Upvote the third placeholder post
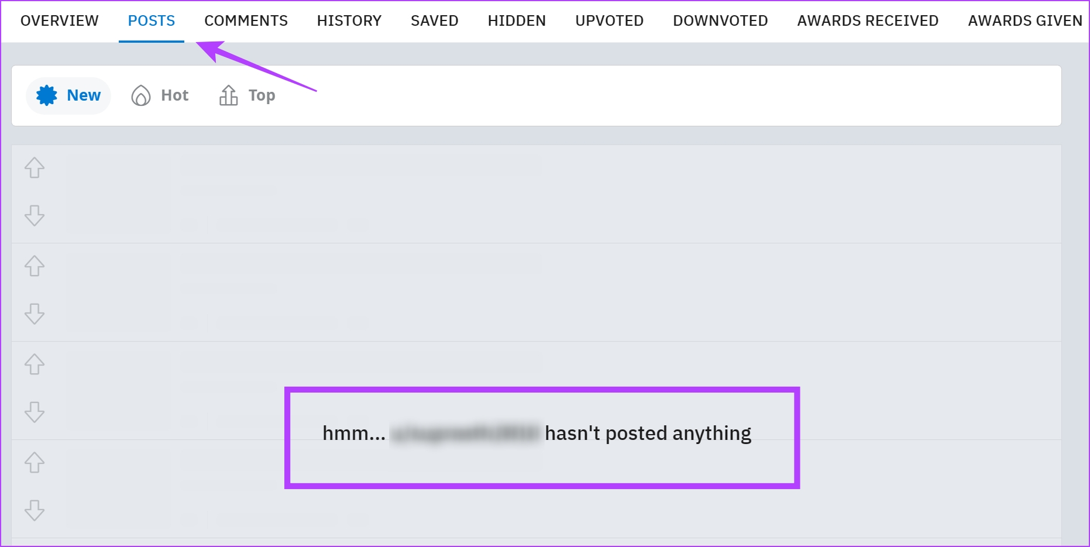The height and width of the screenshot is (547, 1090). [35, 364]
